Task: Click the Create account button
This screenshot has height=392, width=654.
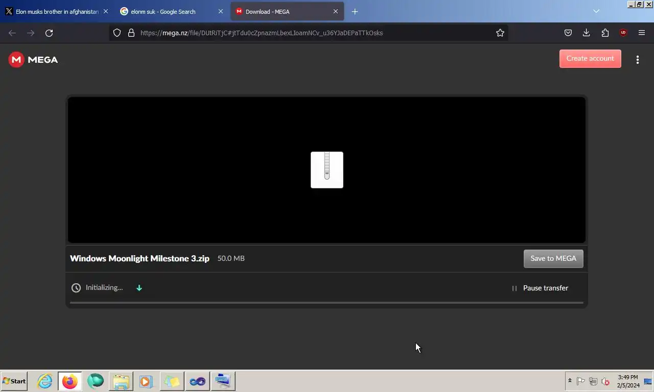Action: [x=590, y=59]
